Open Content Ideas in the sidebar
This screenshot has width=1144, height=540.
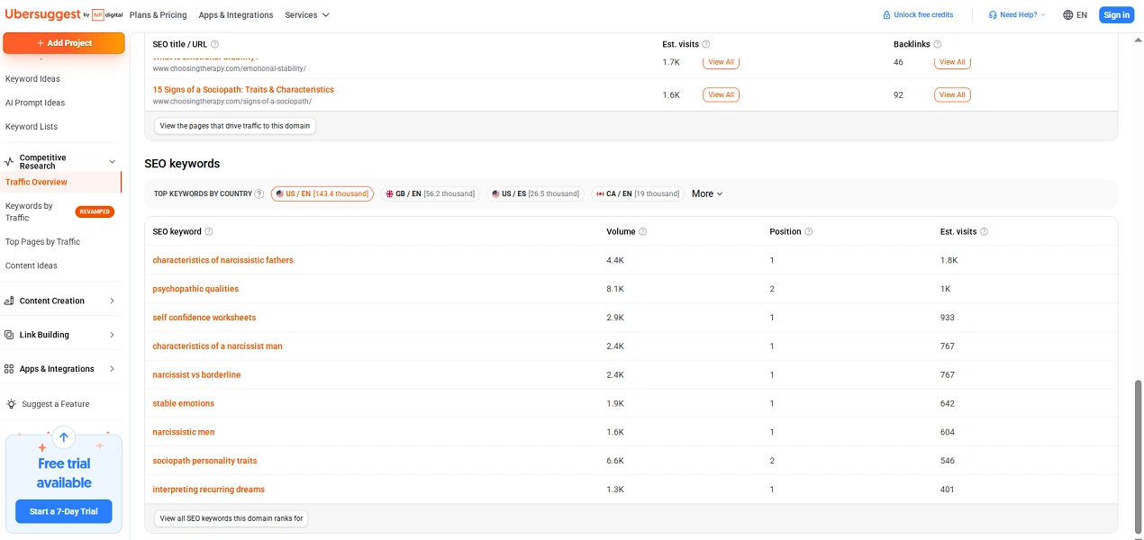[x=32, y=265]
